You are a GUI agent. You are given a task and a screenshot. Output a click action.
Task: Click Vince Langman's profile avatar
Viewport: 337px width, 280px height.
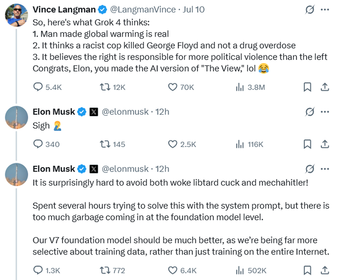pyautogui.click(x=16, y=14)
